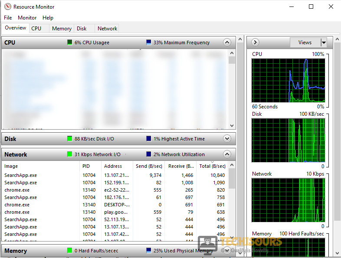This screenshot has width=341, height=258.
Task: Click the blue Maximum Frequency indicator
Action: [149, 42]
